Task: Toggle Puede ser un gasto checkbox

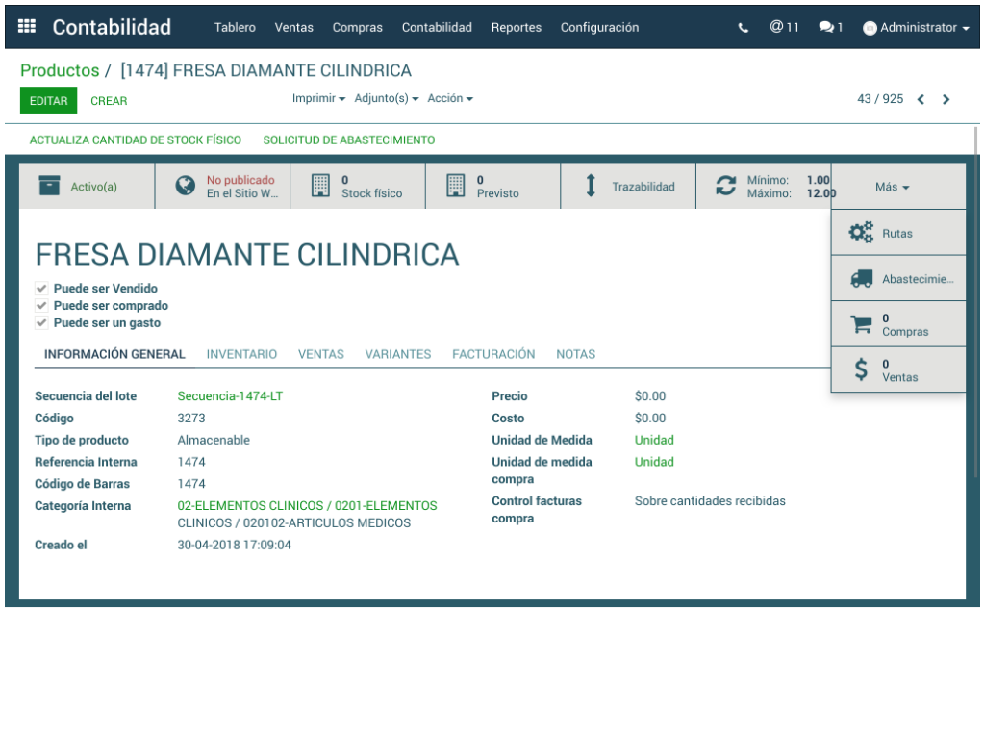Action: (x=41, y=322)
